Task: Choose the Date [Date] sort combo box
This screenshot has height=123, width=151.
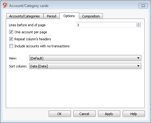Action: pyautogui.click(x=85, y=66)
